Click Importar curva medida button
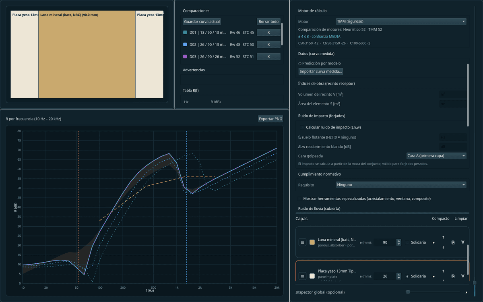483x302 pixels. [321, 71]
